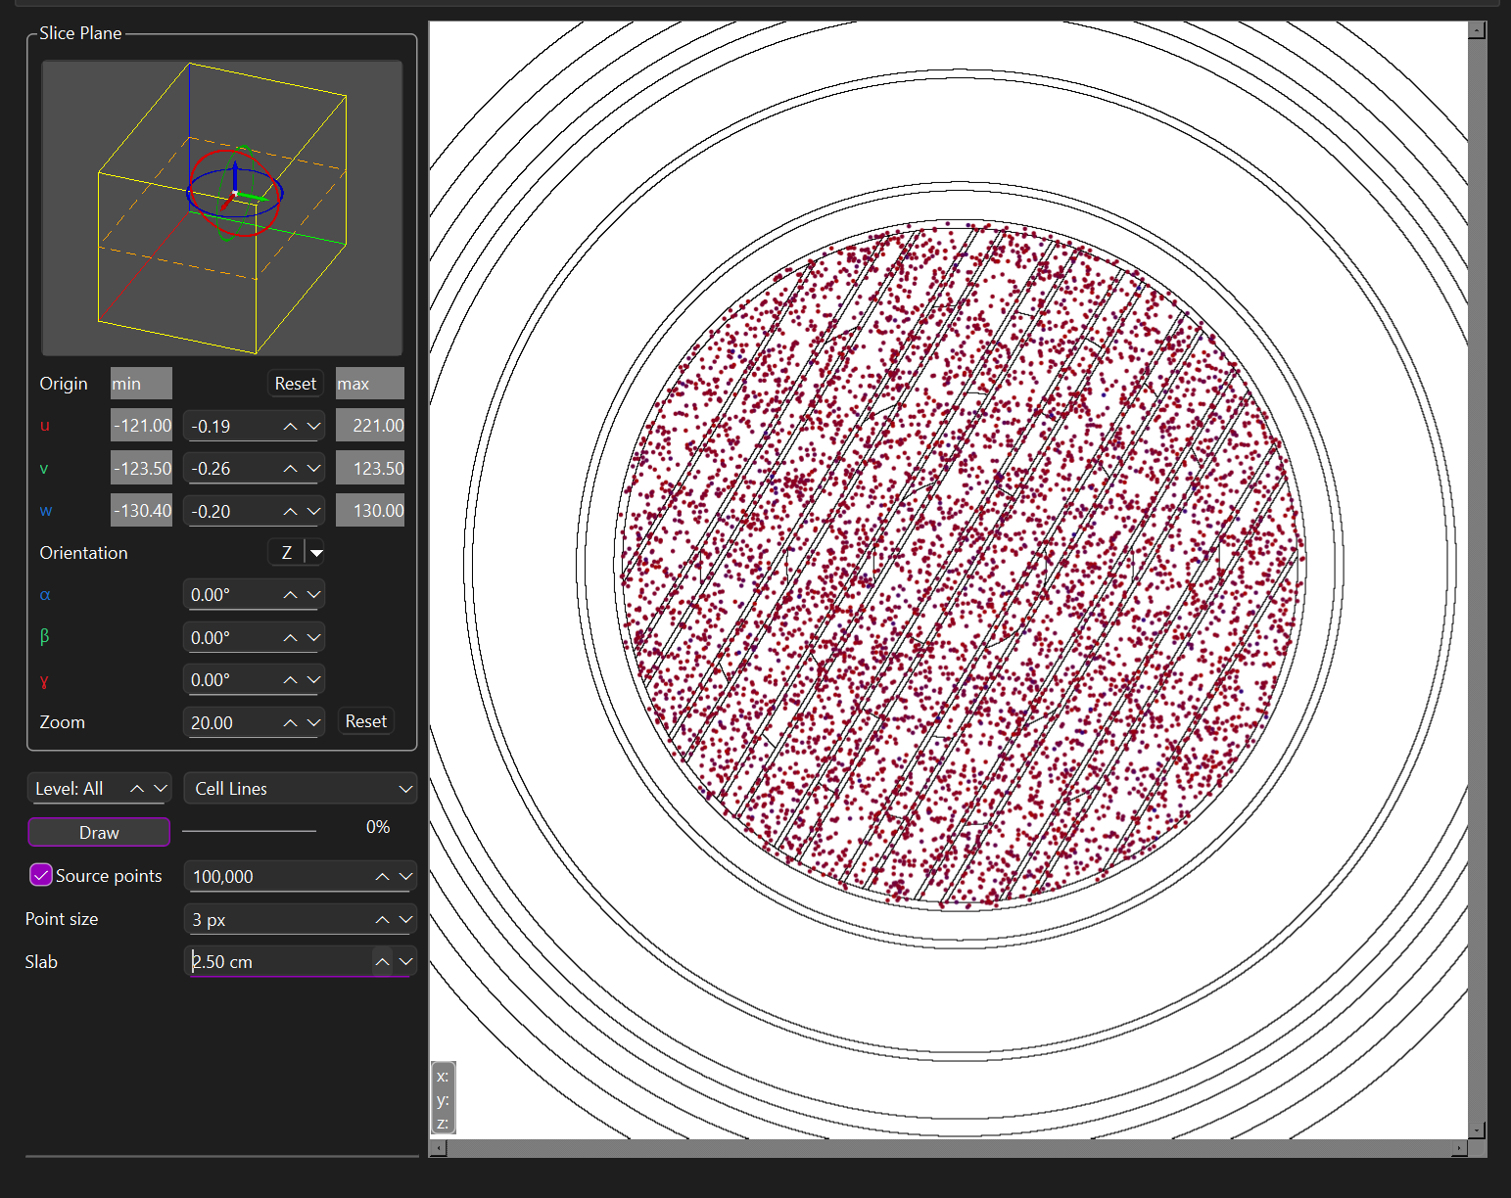Open the Cell Lines display mode dropdown

click(300, 789)
